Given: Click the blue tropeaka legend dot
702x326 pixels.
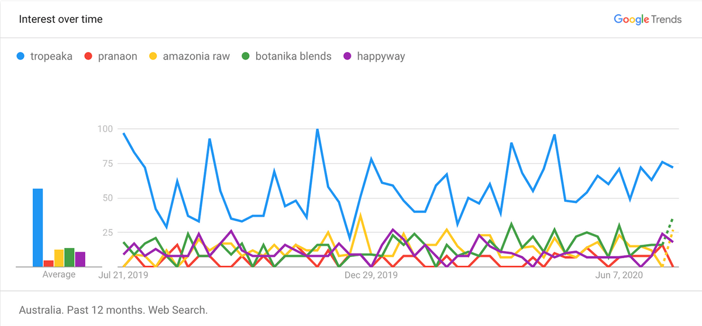Looking at the screenshot, I should click(x=22, y=57).
